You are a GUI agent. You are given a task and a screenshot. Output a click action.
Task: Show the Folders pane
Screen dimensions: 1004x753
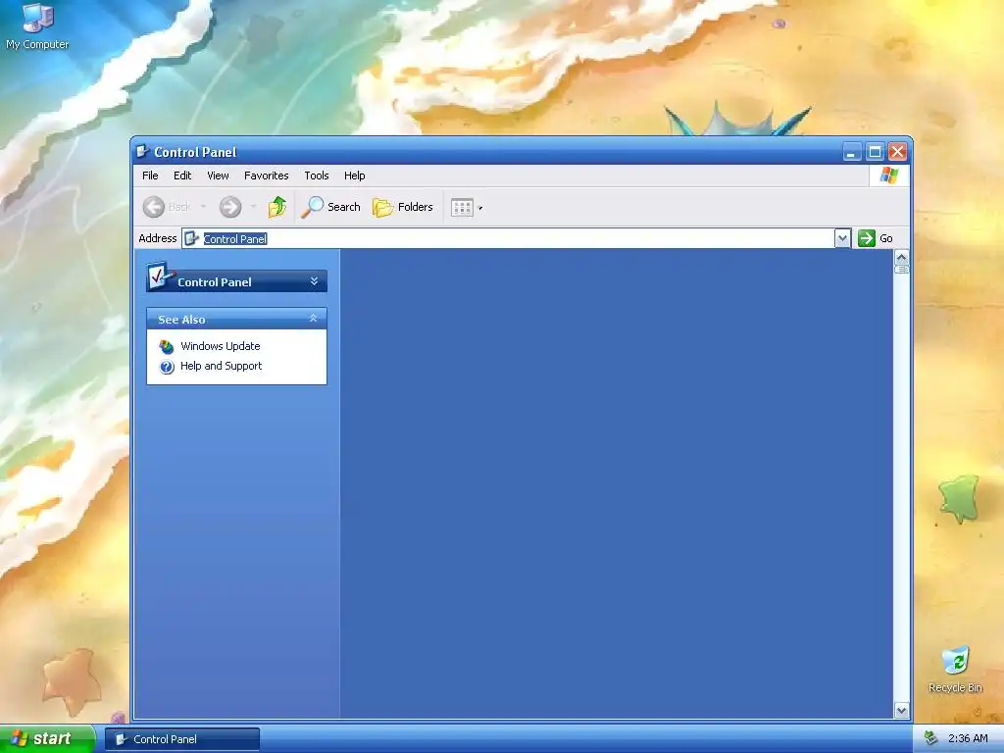[x=403, y=207]
